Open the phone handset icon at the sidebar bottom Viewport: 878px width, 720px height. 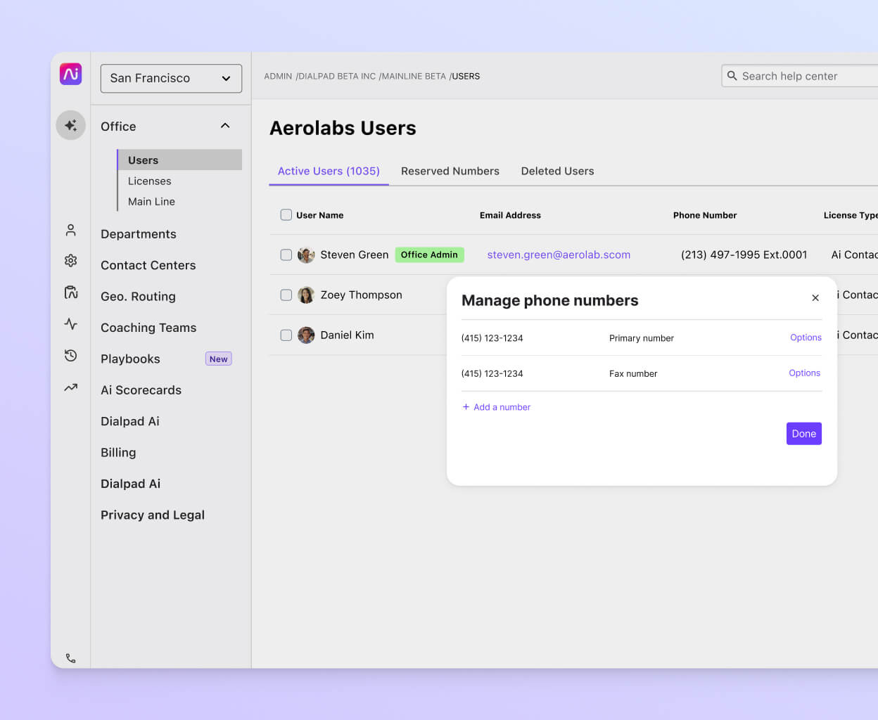point(70,657)
